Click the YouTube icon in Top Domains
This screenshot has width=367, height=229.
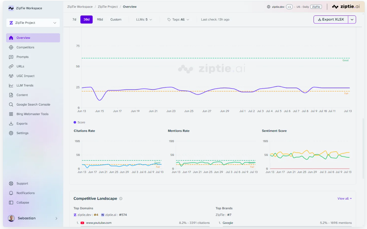82,223
